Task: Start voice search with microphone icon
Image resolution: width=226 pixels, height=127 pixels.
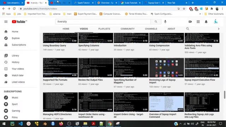Action: [x=165, y=22]
